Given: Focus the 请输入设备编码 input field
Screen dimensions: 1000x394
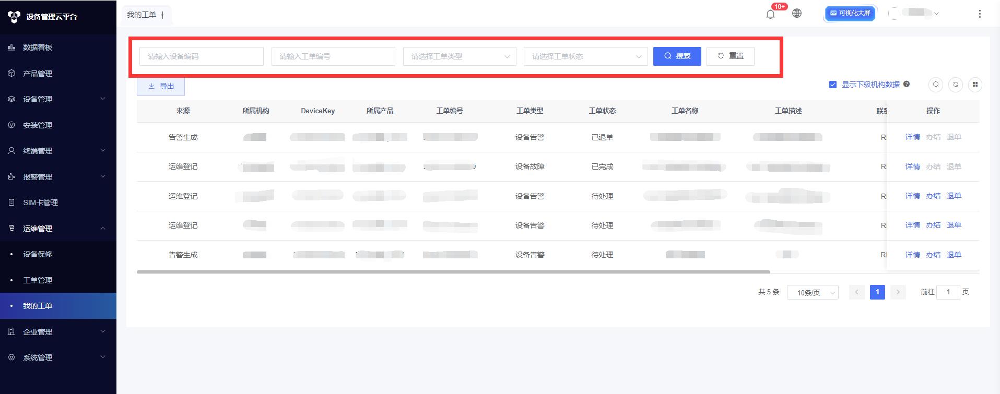Looking at the screenshot, I should pyautogui.click(x=201, y=56).
